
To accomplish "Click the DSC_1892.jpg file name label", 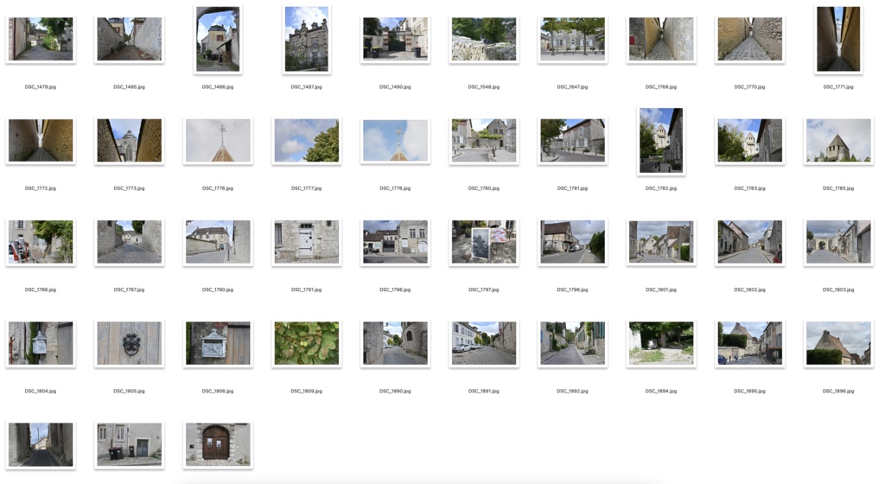I will point(572,391).
